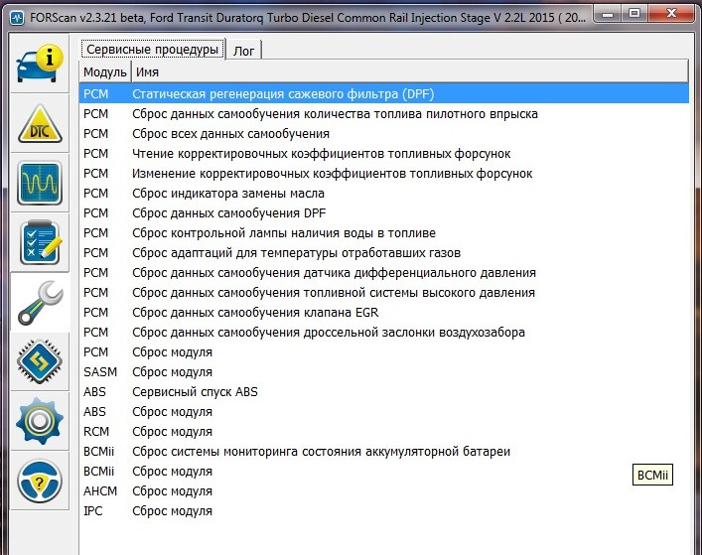Select Статическая регенерация сажевого фильтра (DPF)
Screen dimensions: 702x555
[x=383, y=94]
